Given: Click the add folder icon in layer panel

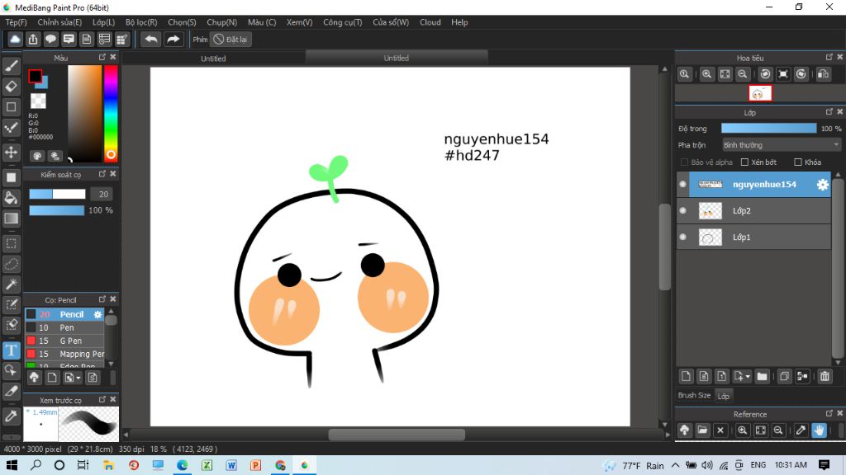Looking at the screenshot, I should pos(762,376).
